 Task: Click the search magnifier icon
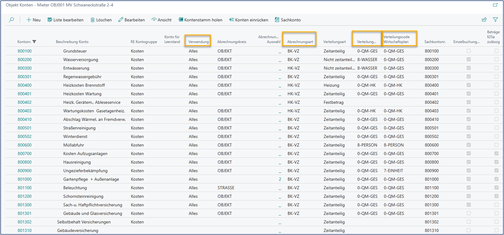click(x=12, y=20)
